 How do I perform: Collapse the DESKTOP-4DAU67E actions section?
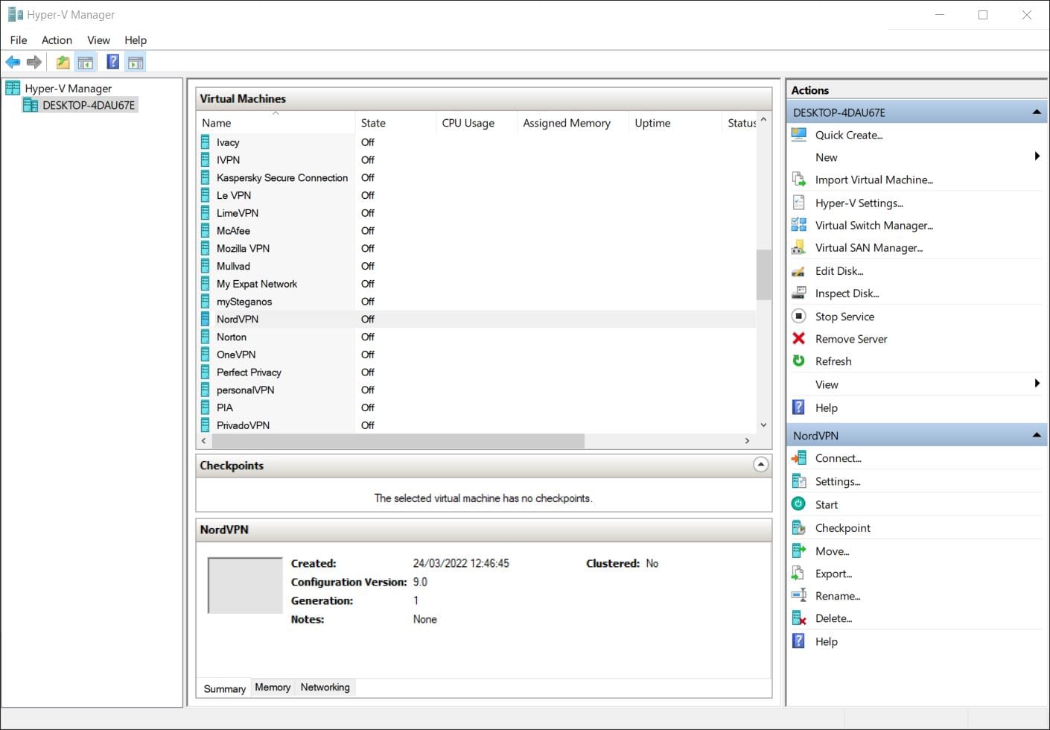pos(1037,112)
